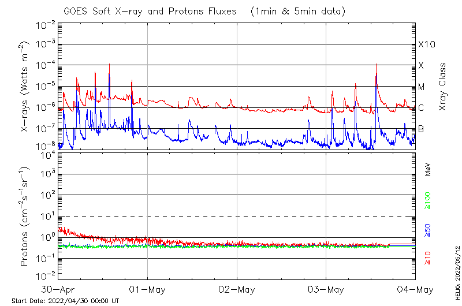This screenshot has width=462, height=306.
Task: Click the red ≥10 MeV legend label
Action: [x=428, y=258]
